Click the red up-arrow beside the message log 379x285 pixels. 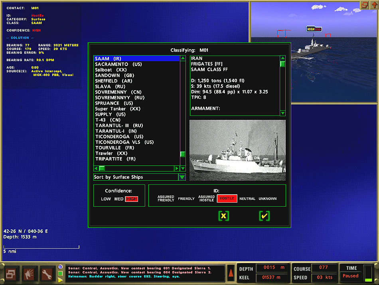pyautogui.click(x=231, y=273)
